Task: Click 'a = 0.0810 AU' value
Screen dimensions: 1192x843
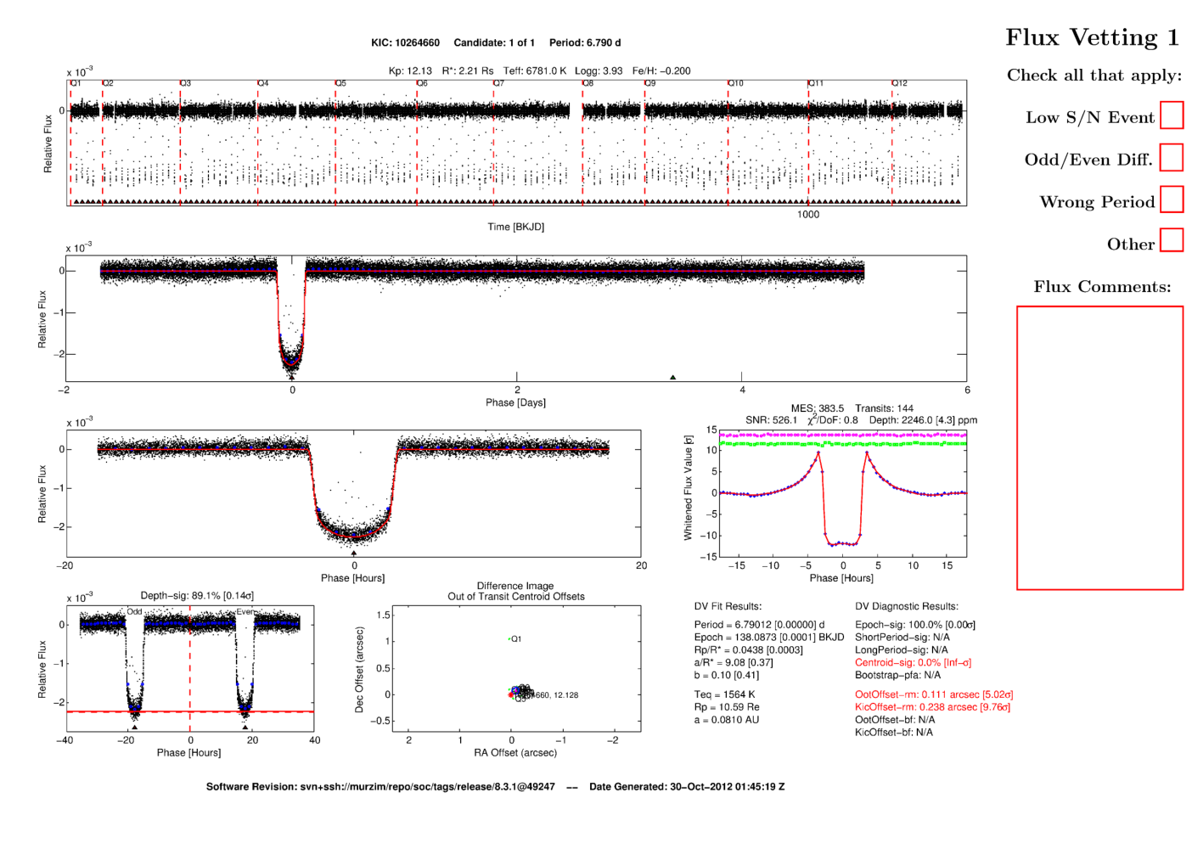Action: tap(727, 720)
